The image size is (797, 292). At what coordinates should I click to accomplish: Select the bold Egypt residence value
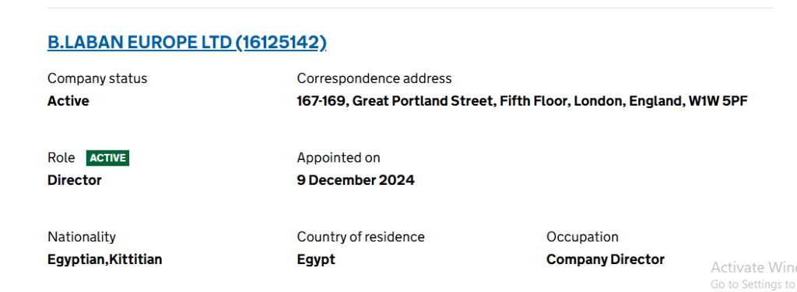316,259
